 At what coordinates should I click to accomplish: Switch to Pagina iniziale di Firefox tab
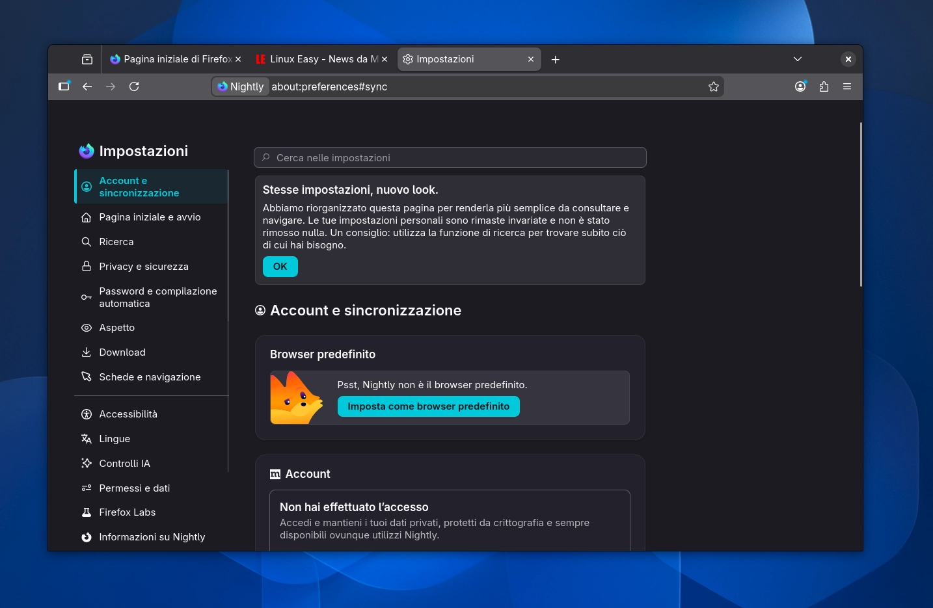click(176, 59)
